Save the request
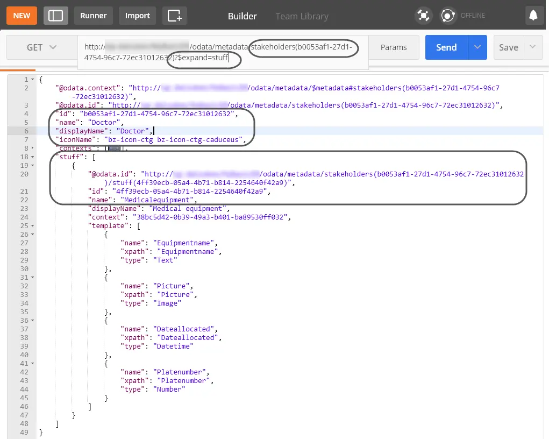Screen dimensions: 549x439 tap(509, 47)
